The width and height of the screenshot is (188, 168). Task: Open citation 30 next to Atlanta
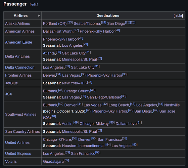[58, 52]
